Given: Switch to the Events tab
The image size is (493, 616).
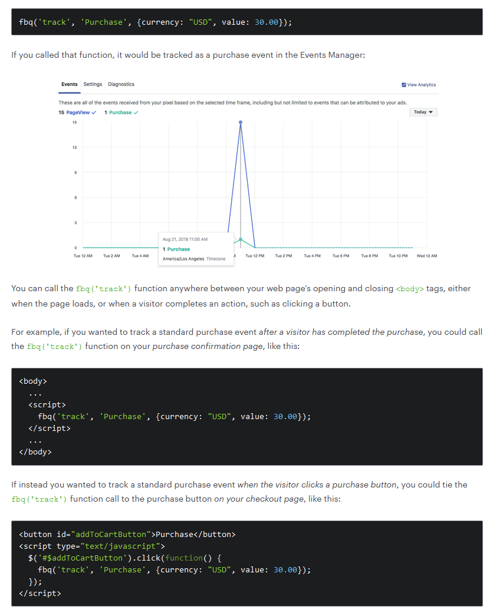Looking at the screenshot, I should click(x=69, y=84).
